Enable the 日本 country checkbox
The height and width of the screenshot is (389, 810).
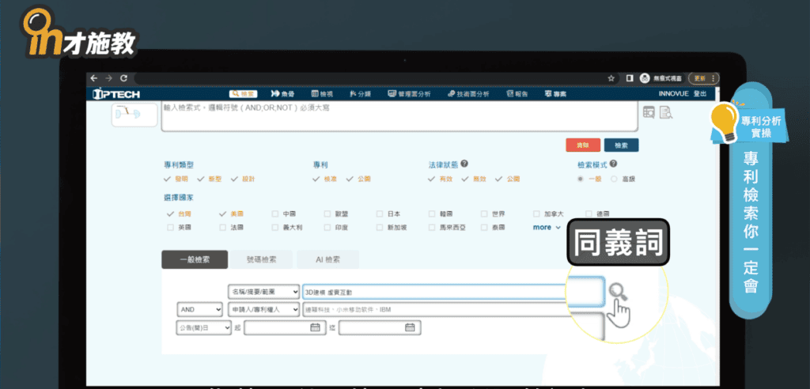(380, 213)
